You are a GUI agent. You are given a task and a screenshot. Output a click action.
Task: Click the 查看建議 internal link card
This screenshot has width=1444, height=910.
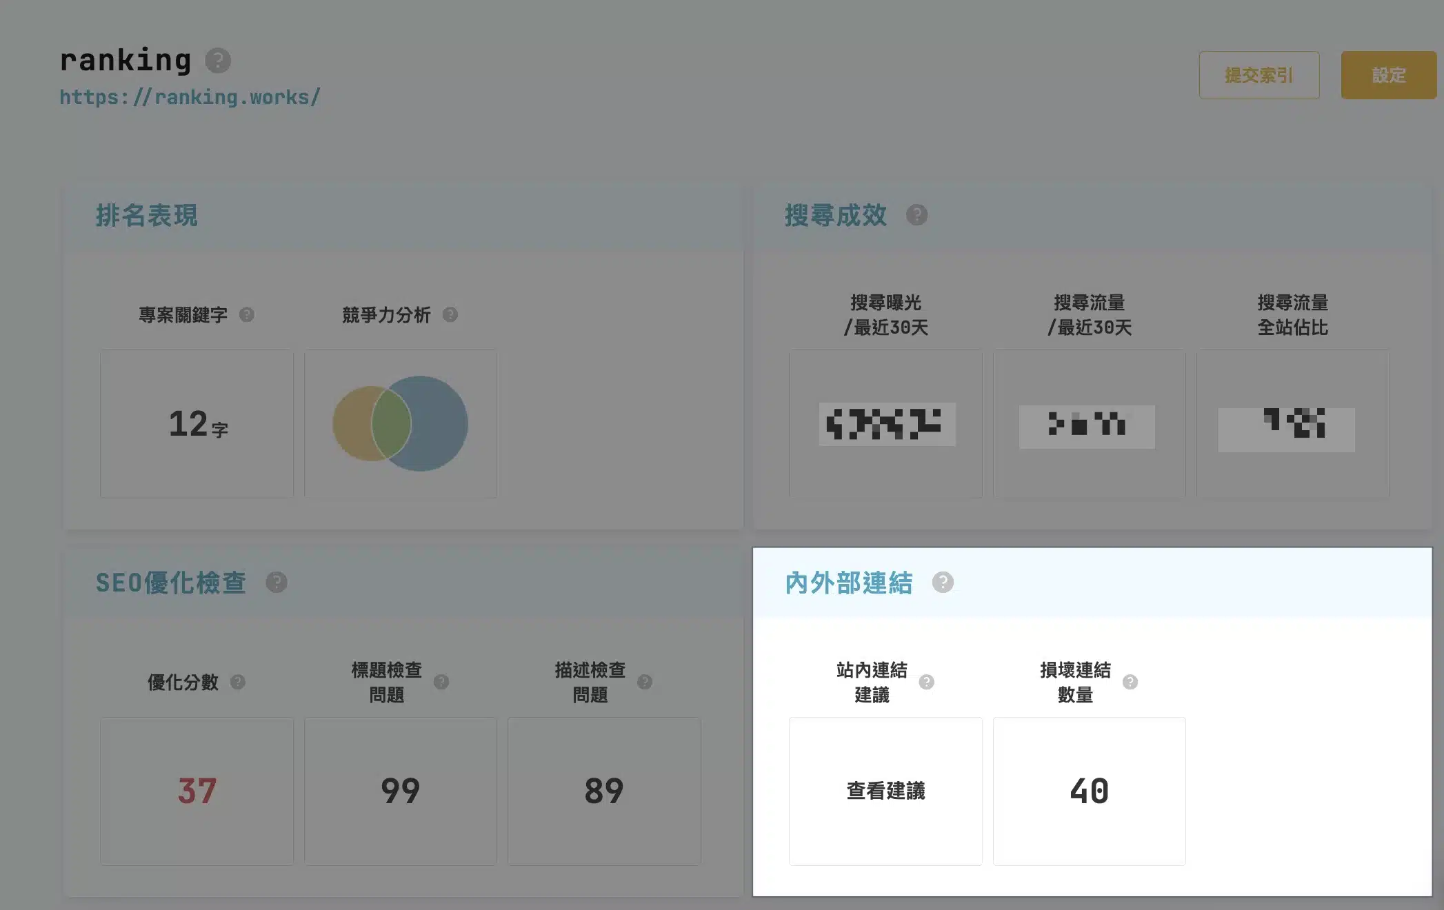tap(885, 791)
